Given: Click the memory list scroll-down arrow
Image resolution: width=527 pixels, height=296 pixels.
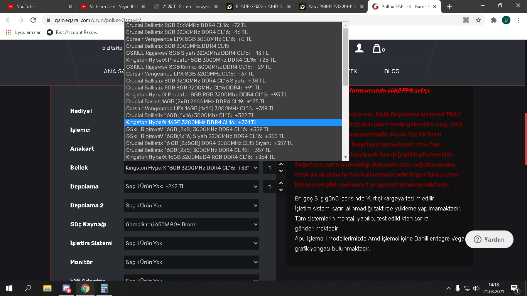Looking at the screenshot, I should pyautogui.click(x=345, y=157).
